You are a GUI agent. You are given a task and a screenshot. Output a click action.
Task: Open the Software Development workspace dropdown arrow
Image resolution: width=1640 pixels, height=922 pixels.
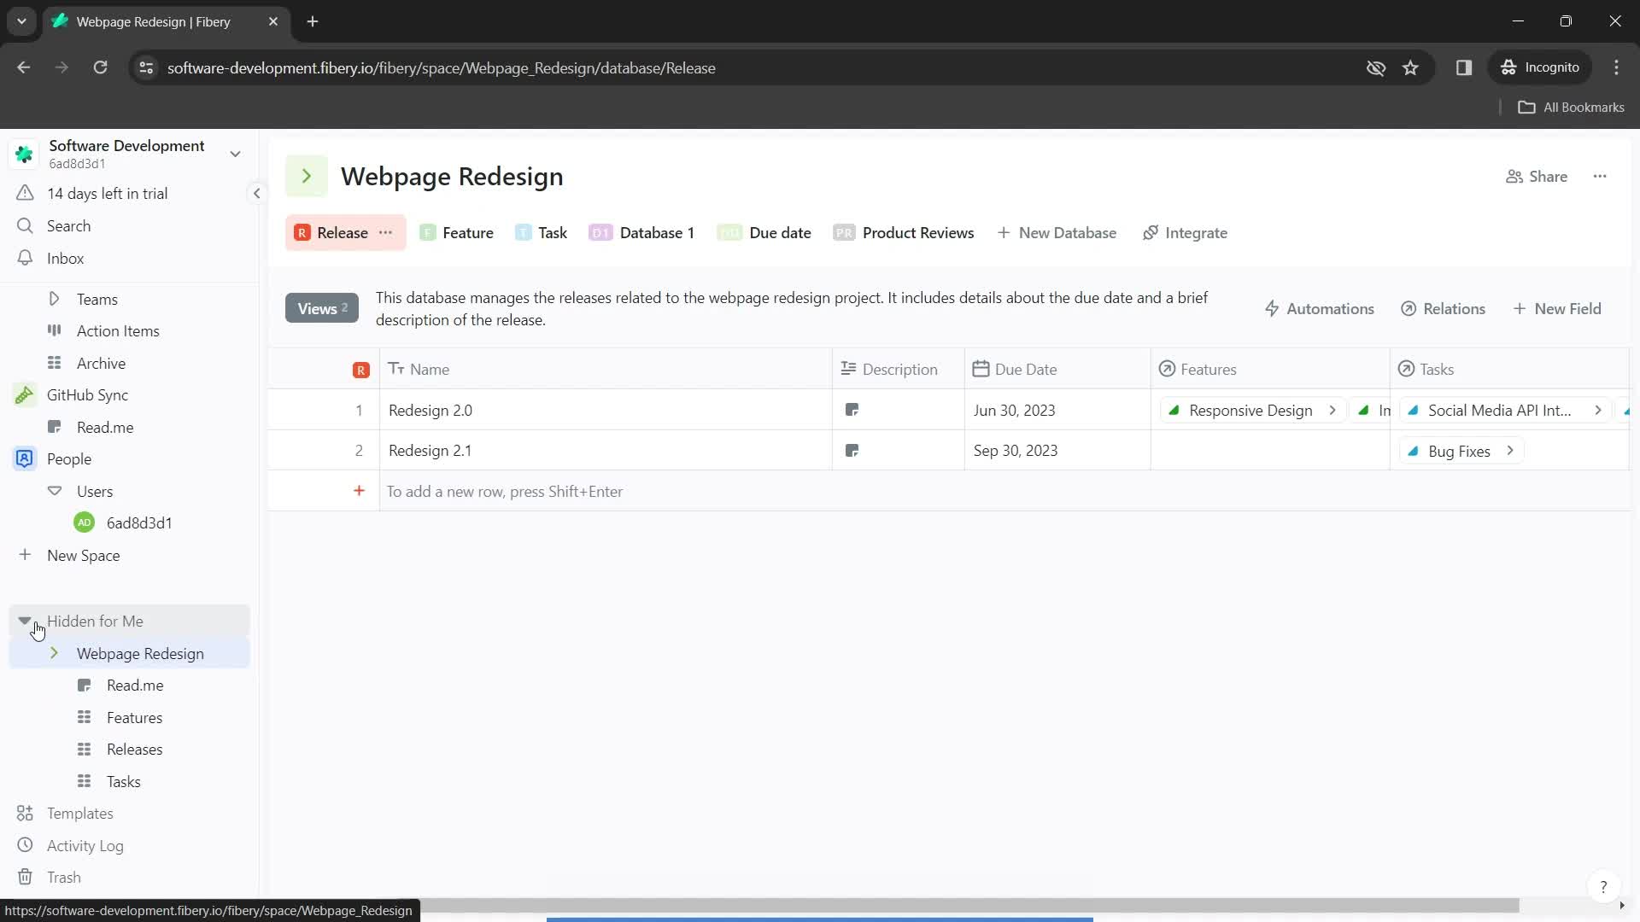pos(235,154)
